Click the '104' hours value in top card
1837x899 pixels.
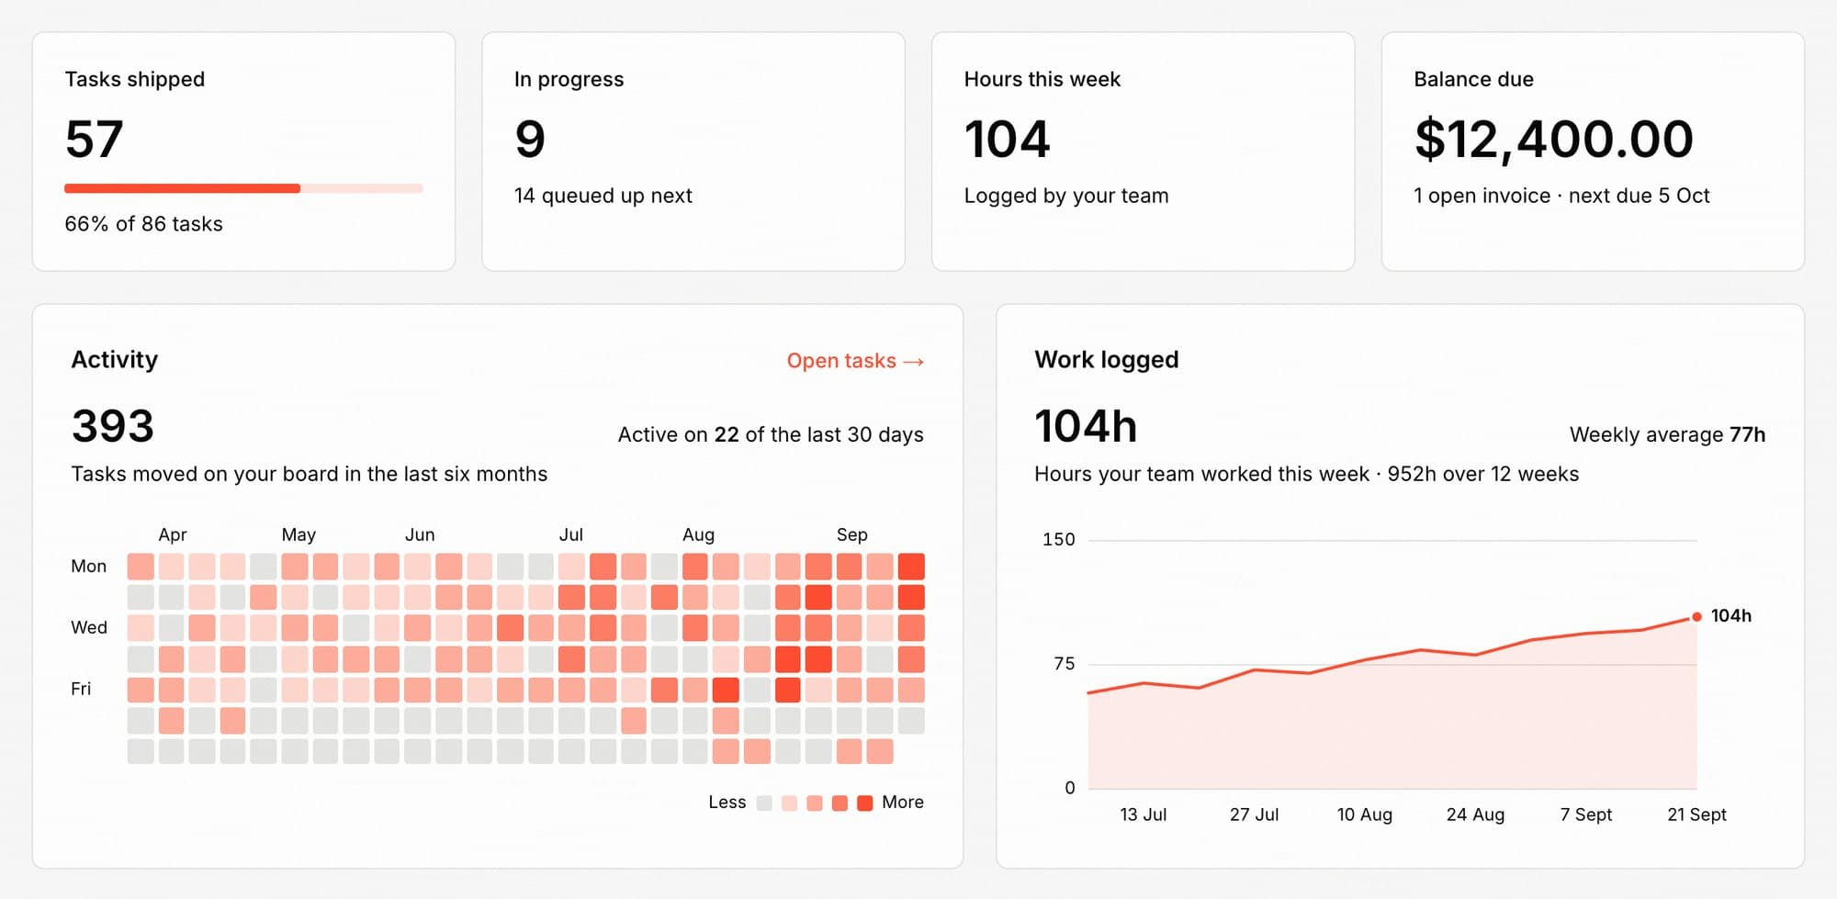coord(1007,139)
